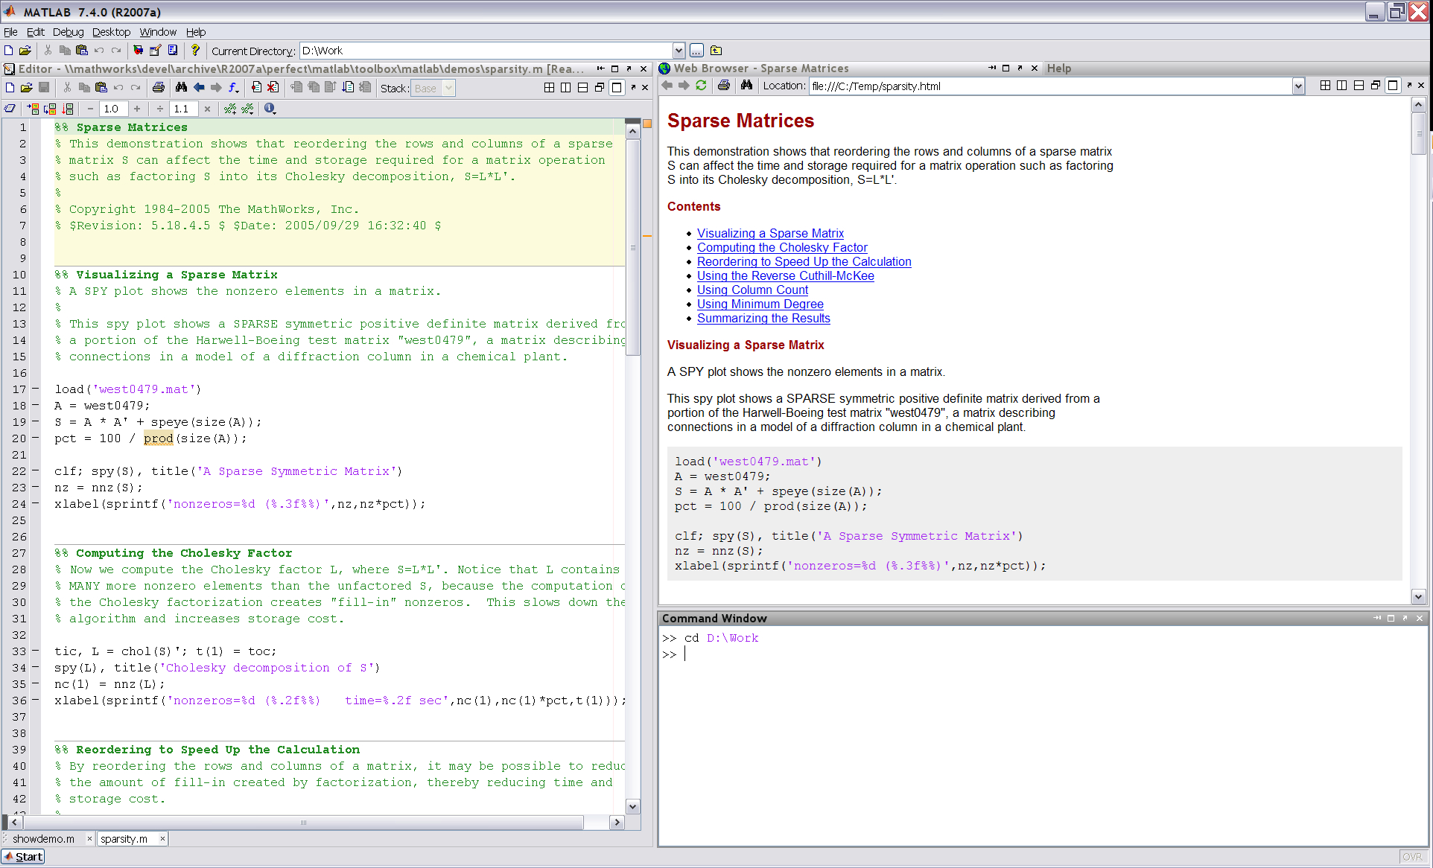
Task: Click the Simulink icon in main toolbar
Action: pos(138,51)
